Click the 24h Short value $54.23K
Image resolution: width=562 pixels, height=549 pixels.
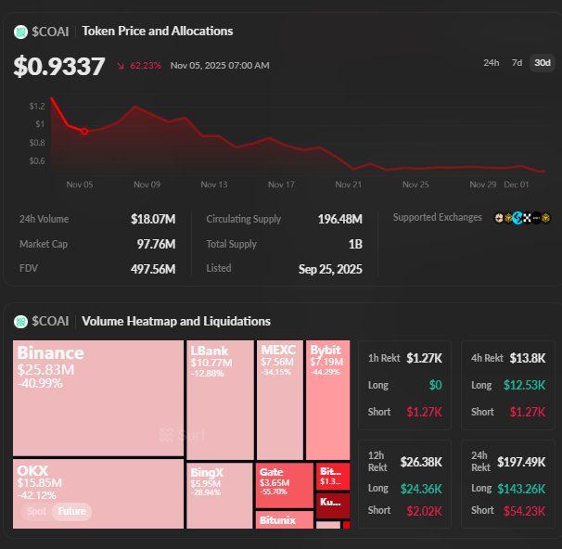524,511
